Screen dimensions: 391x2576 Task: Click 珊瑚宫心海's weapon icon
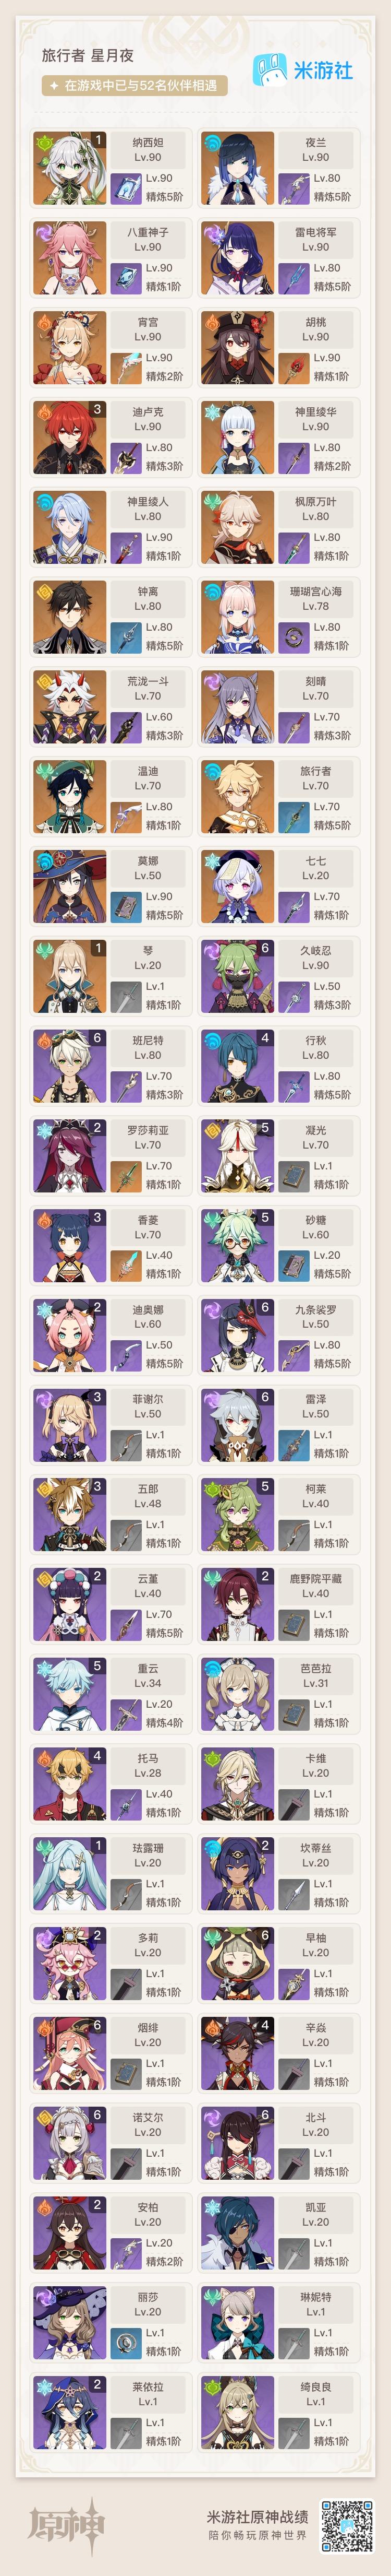pos(293,637)
